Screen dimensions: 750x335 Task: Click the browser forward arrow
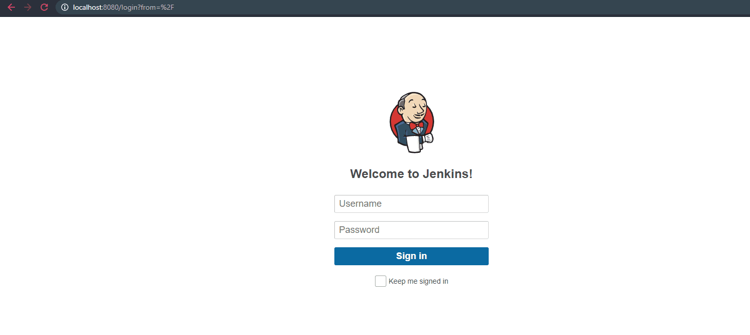[28, 7]
